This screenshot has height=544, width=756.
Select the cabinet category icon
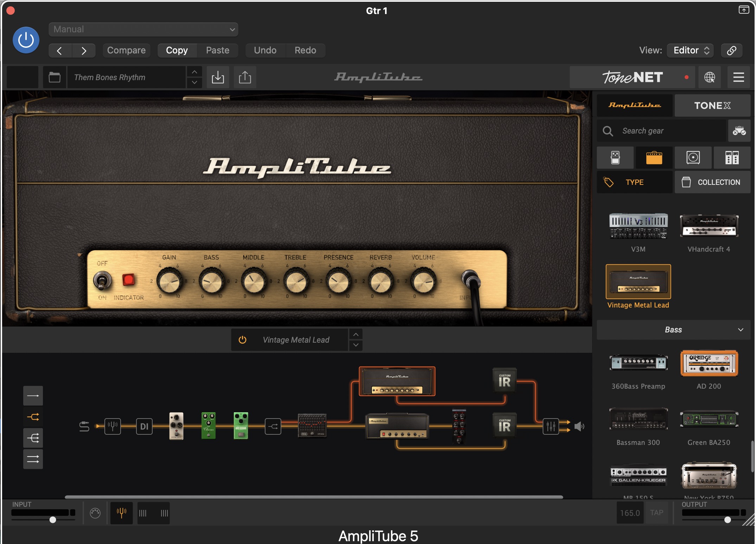693,158
